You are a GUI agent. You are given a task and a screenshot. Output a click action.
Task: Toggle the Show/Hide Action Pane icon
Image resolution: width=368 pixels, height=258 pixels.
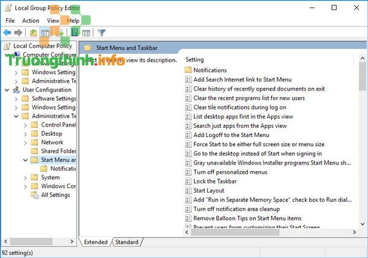(x=86, y=32)
